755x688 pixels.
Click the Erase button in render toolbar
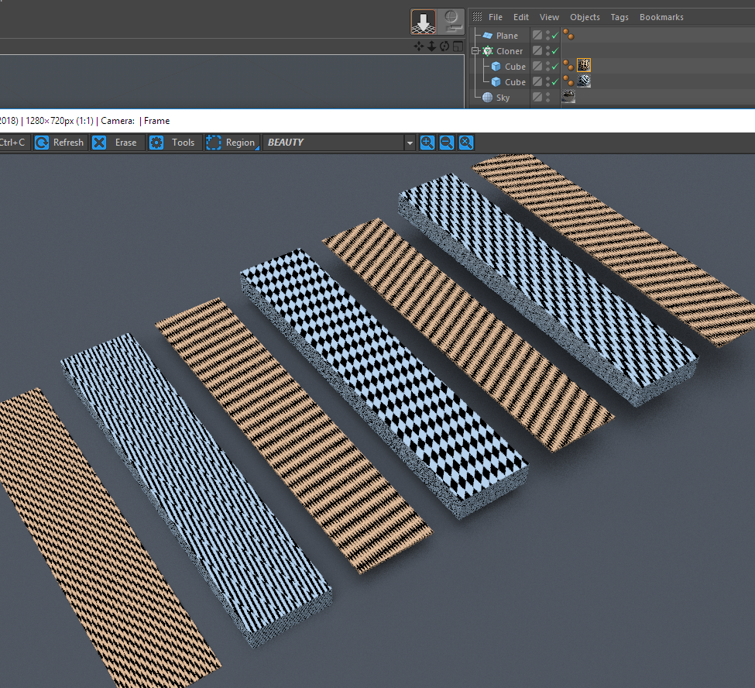click(115, 143)
